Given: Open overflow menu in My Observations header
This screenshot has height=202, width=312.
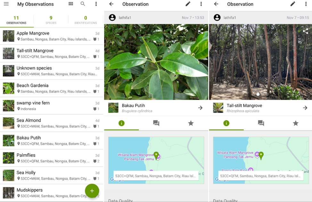Looking at the screenshot, I should (96, 4).
